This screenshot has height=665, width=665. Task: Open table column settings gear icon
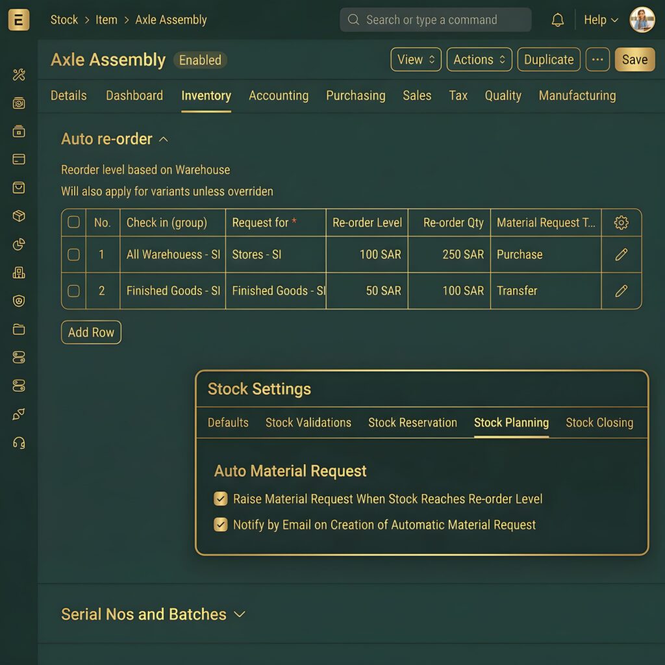621,223
